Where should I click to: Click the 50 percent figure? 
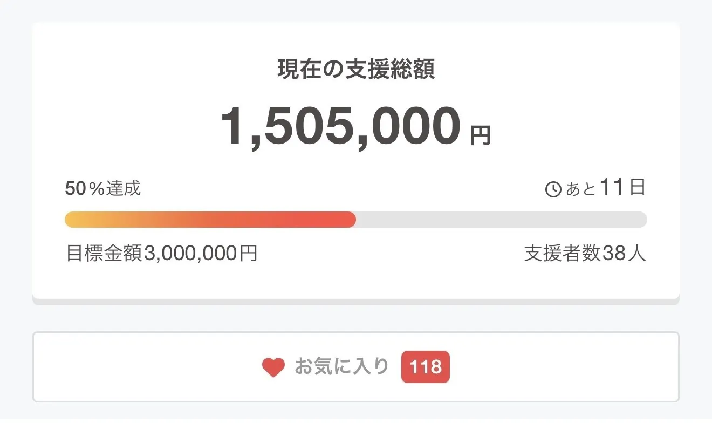coord(76,188)
